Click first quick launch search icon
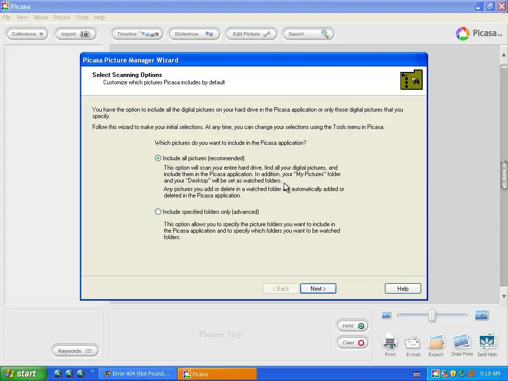508x381 pixels. (x=58, y=374)
